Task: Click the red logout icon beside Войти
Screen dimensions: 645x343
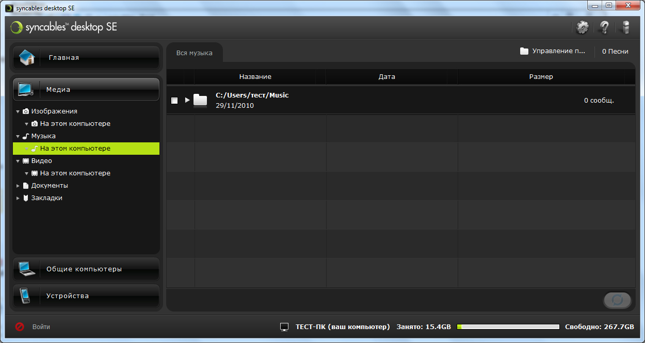Action: 20,326
